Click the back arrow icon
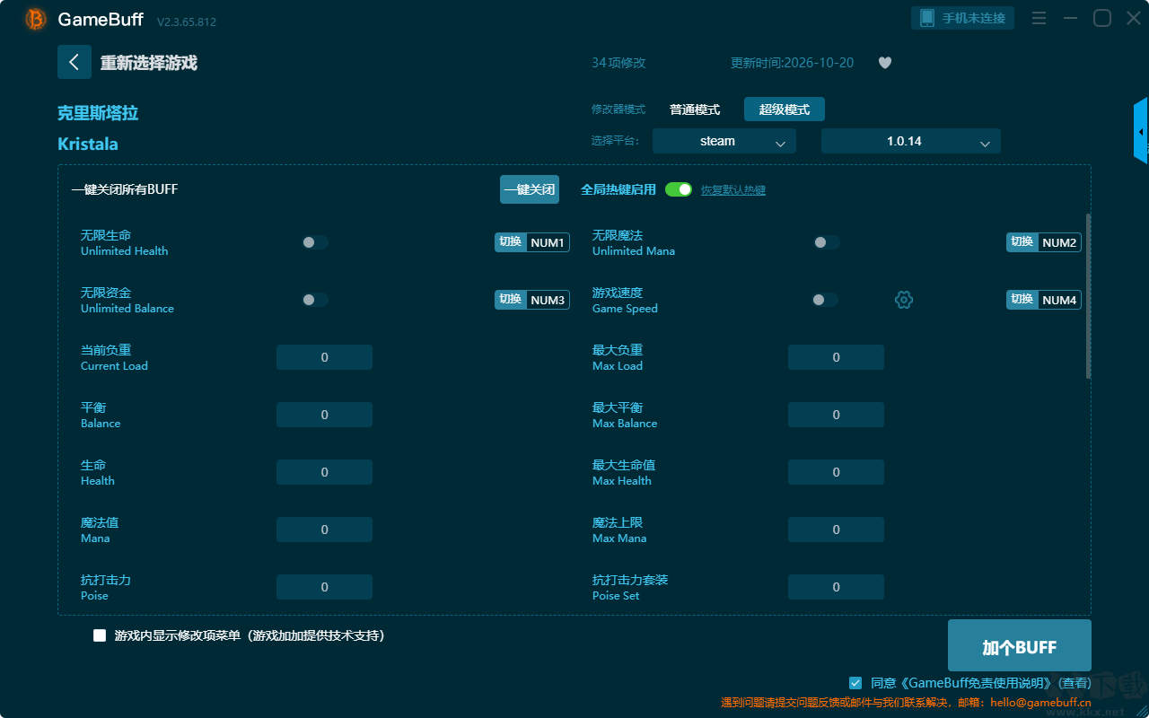This screenshot has width=1149, height=718. [x=75, y=62]
